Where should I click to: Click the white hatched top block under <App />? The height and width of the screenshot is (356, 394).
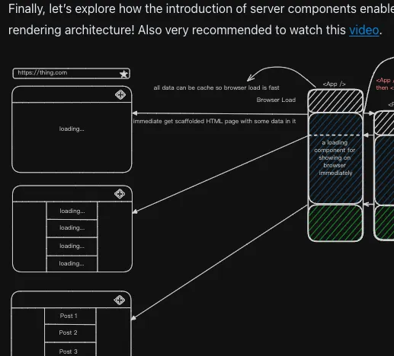tap(335, 101)
